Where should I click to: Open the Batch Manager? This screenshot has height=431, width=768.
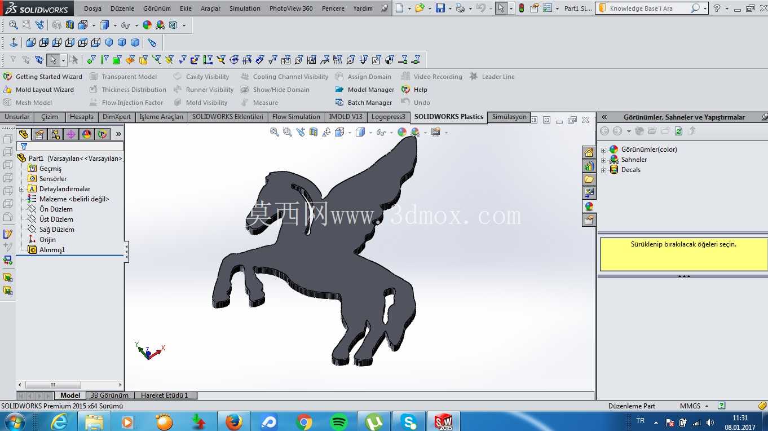pyautogui.click(x=363, y=103)
